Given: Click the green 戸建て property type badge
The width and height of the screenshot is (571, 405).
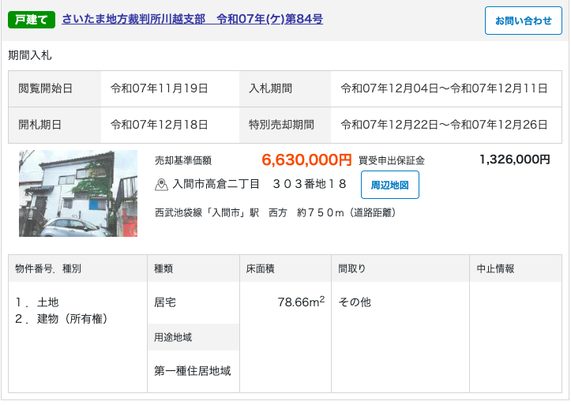Looking at the screenshot, I should pyautogui.click(x=32, y=20).
